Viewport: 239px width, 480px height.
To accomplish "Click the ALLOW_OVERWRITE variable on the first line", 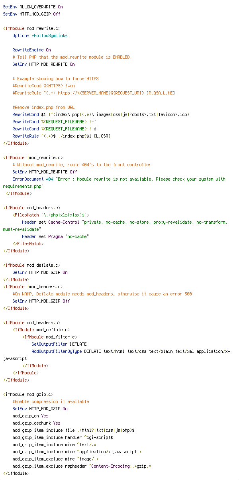I will pyautogui.click(x=37, y=7).
